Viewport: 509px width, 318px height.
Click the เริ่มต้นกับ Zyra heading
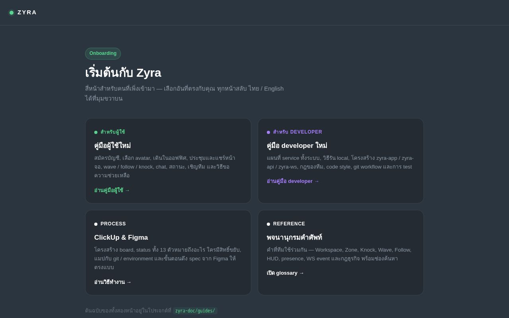tap(123, 73)
